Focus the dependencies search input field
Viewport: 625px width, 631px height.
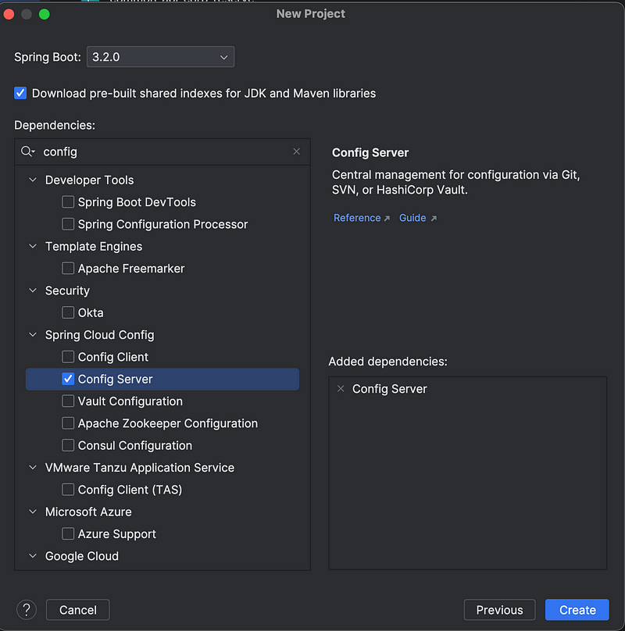tap(164, 152)
